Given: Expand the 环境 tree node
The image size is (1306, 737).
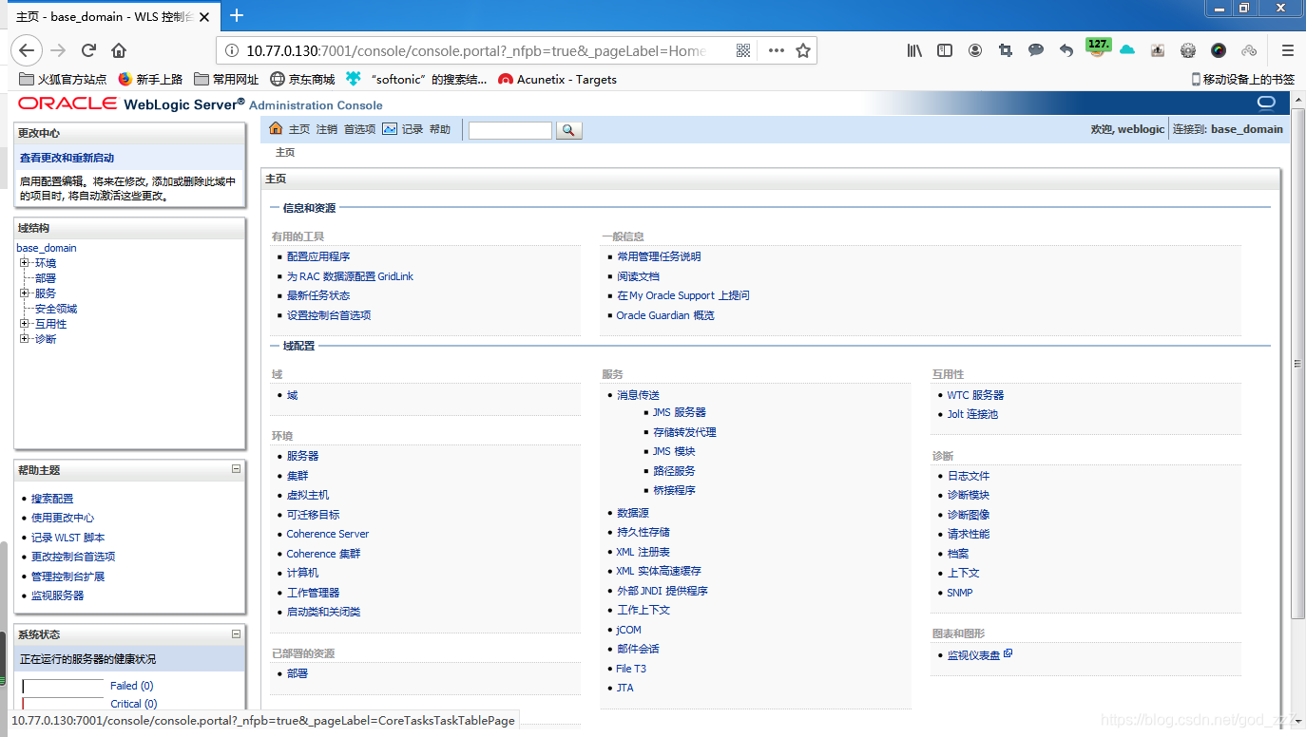Looking at the screenshot, I should (x=25, y=263).
